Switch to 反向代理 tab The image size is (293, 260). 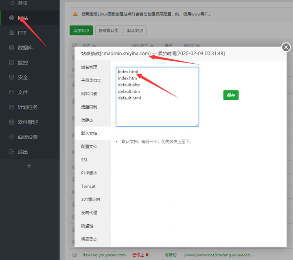tap(93, 213)
